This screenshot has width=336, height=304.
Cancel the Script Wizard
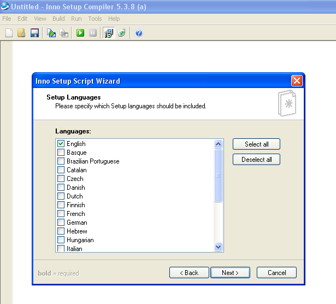click(276, 273)
